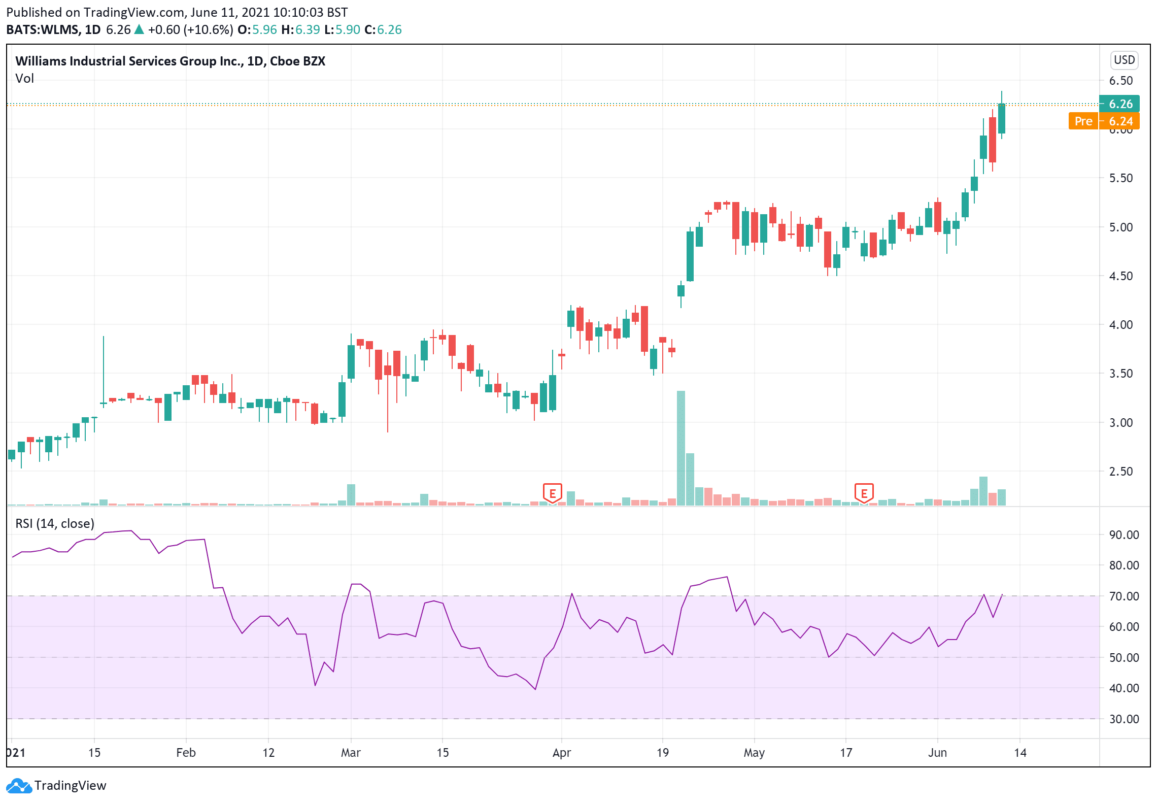Click the Mar date label on time axis

coord(351,753)
